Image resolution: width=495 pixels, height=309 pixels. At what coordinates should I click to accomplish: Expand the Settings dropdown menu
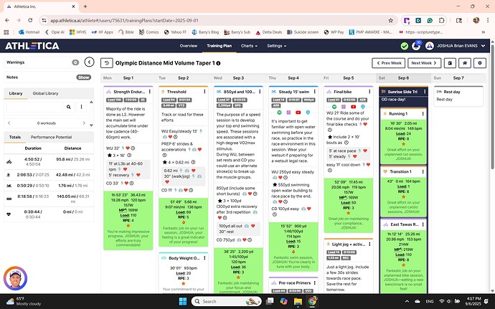coord(276,46)
